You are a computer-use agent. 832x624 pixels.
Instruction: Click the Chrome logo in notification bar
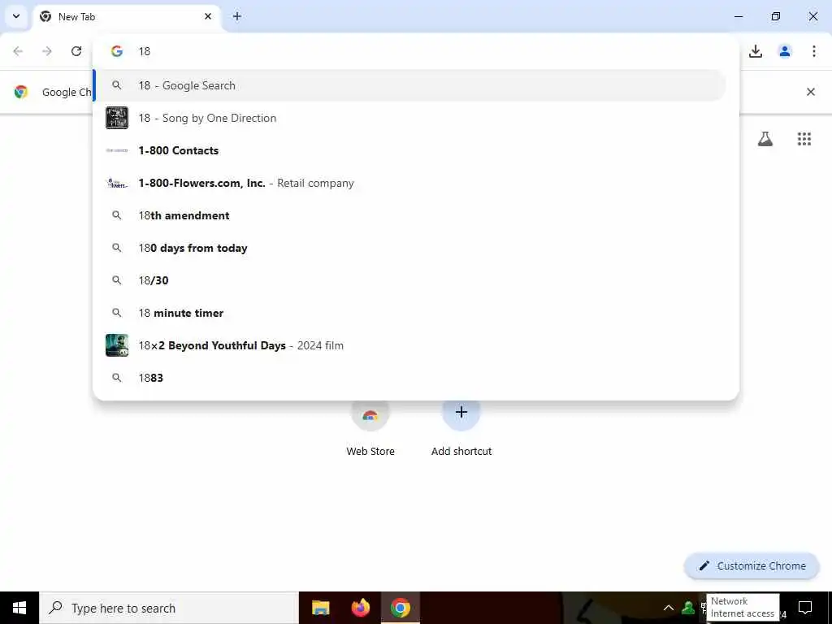tap(20, 92)
